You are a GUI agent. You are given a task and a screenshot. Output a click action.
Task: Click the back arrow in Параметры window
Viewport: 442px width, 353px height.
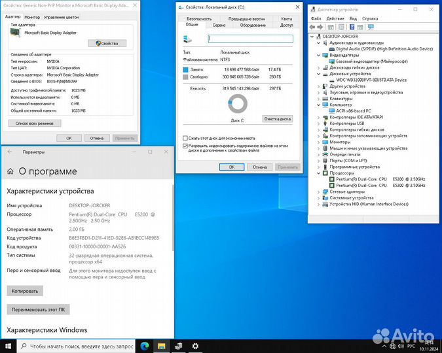click(x=9, y=152)
